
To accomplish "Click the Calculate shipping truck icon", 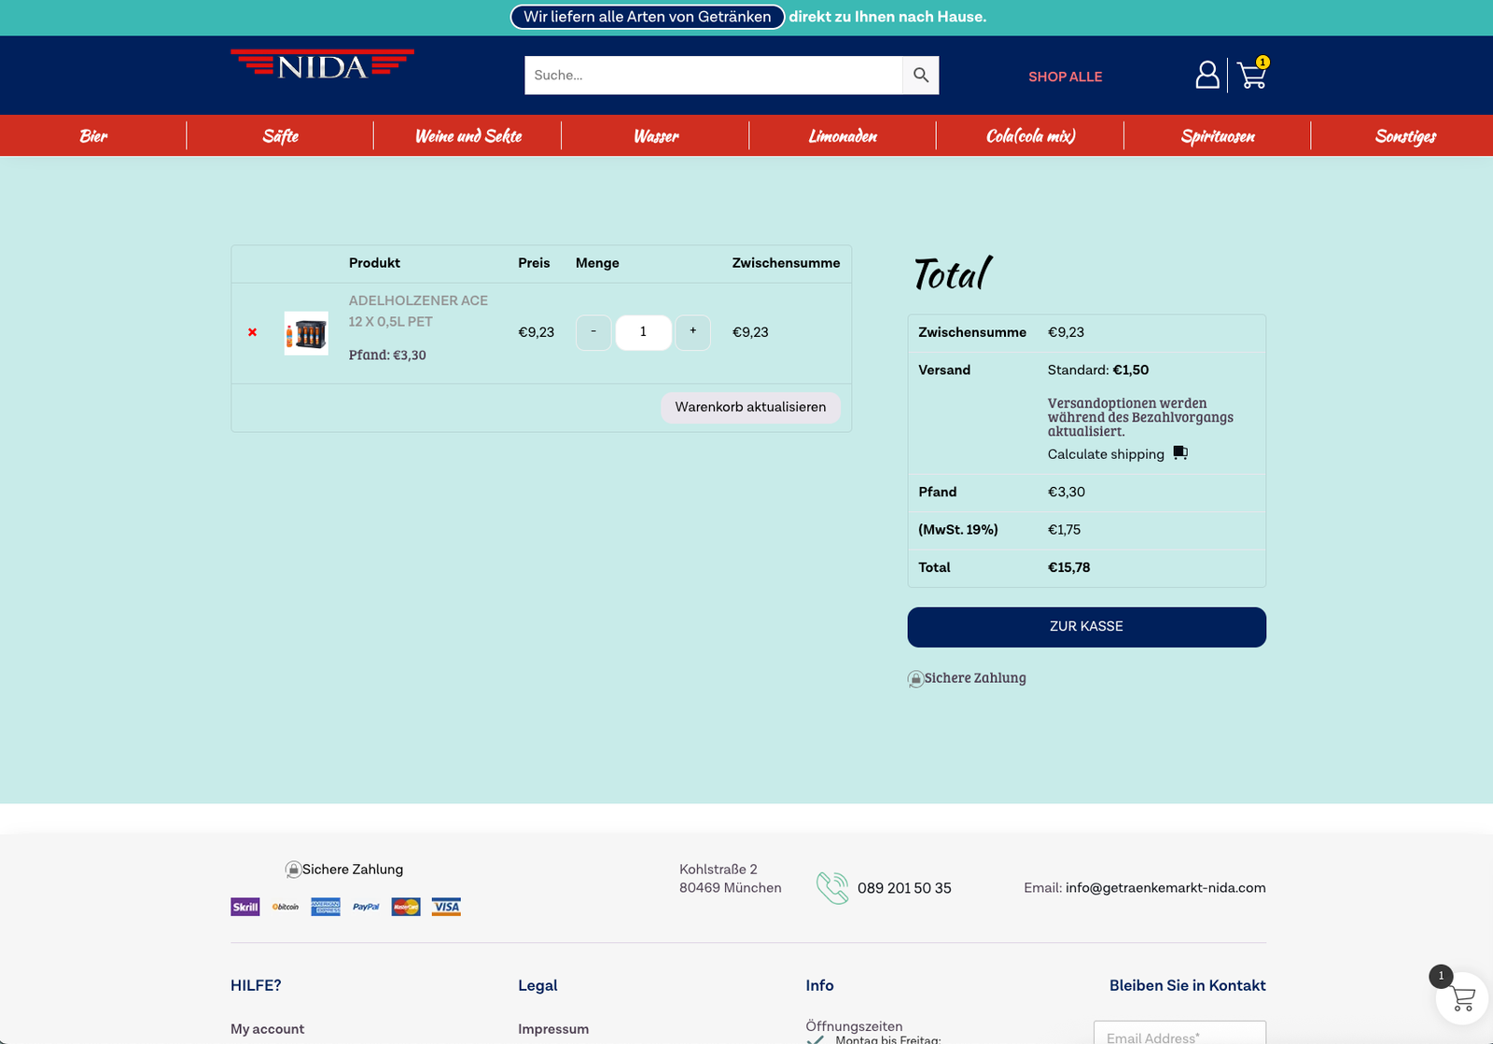I will pos(1180,452).
